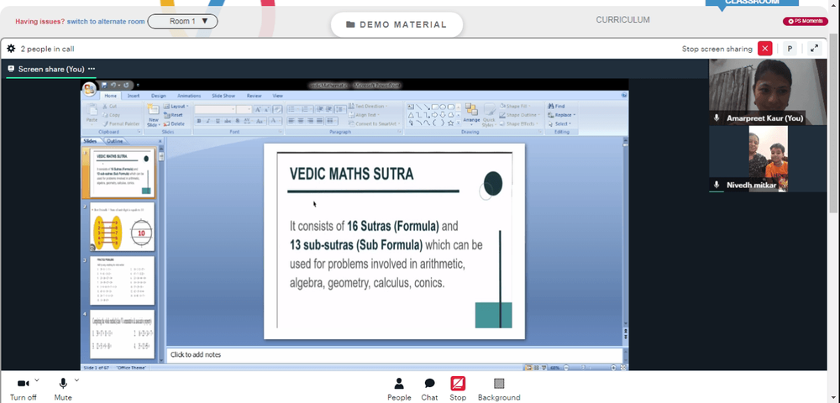Click Find in Editing group
Viewport: 840px width, 403px height.
coord(556,107)
